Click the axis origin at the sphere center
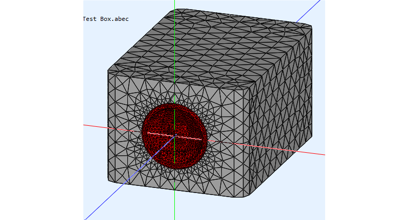 (175, 135)
